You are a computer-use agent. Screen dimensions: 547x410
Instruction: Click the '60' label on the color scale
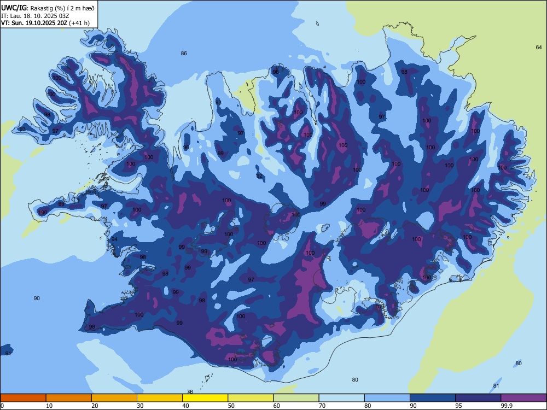click(x=277, y=406)
